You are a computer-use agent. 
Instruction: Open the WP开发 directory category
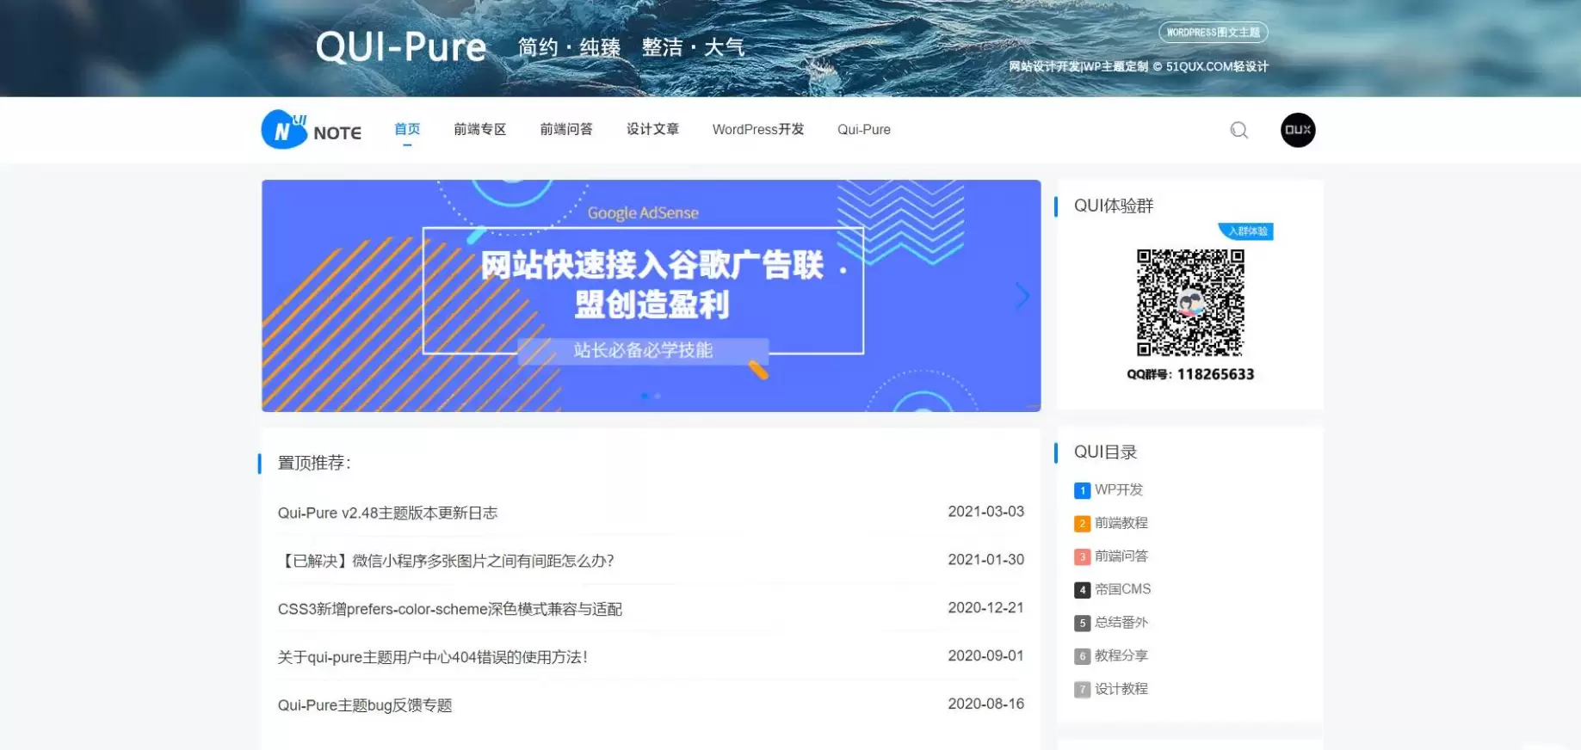pos(1119,489)
